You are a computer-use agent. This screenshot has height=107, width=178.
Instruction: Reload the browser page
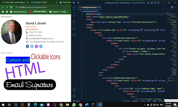[x=11, y=7]
